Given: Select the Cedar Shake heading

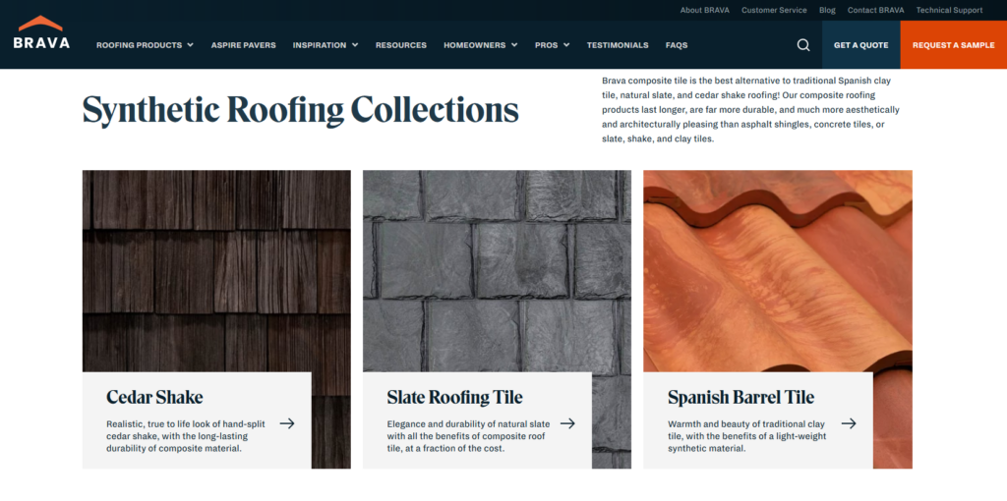Looking at the screenshot, I should point(154,397).
